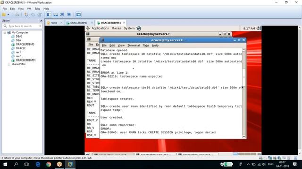Open the GNOME System menu
The image size is (302, 169).
[129, 28]
